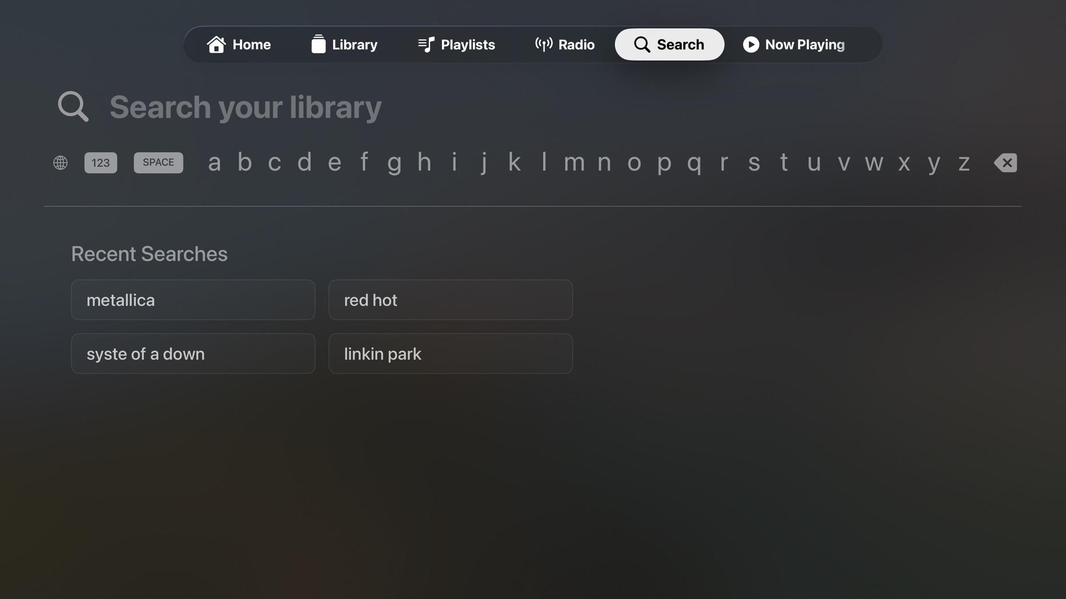Select recent search 'syste of a down'
1066x599 pixels.
[x=193, y=353]
